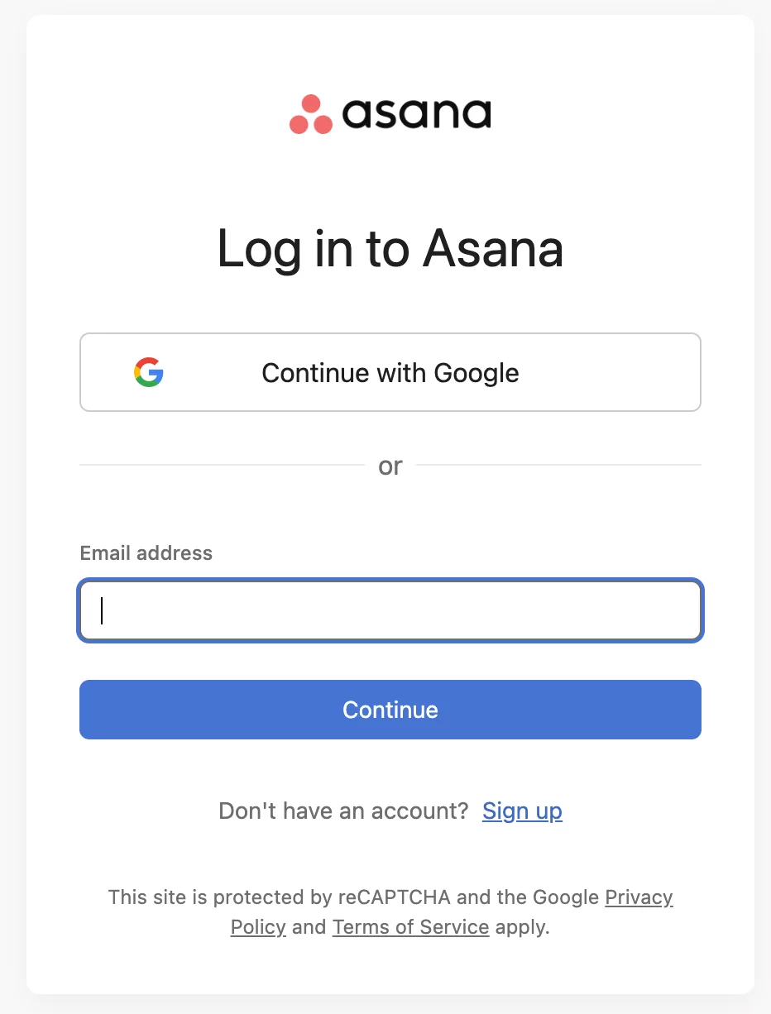Click the "Don't have an account?" text
This screenshot has width=771, height=1014.
tap(343, 811)
